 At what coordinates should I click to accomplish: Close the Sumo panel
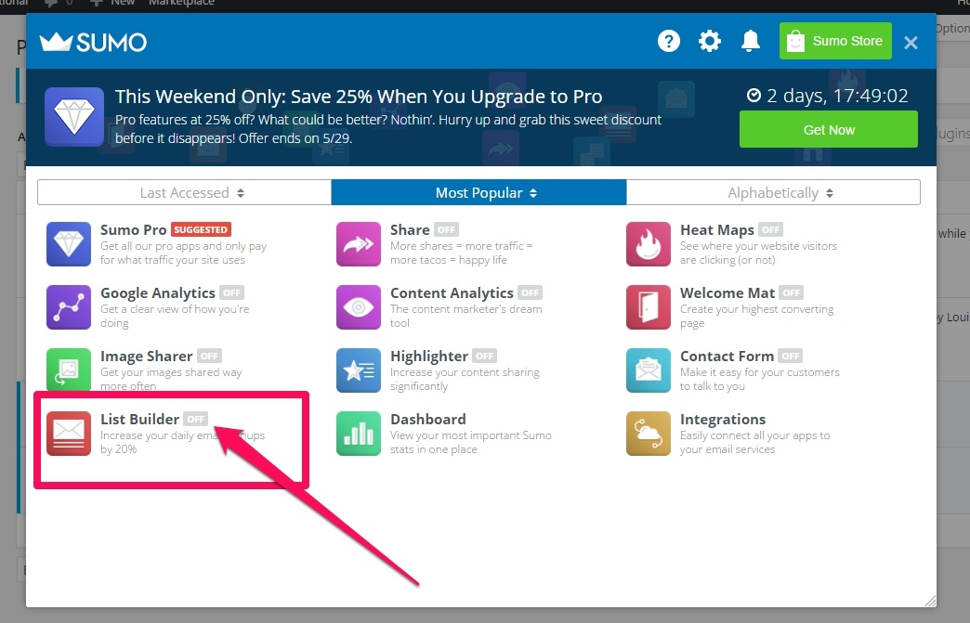911,42
